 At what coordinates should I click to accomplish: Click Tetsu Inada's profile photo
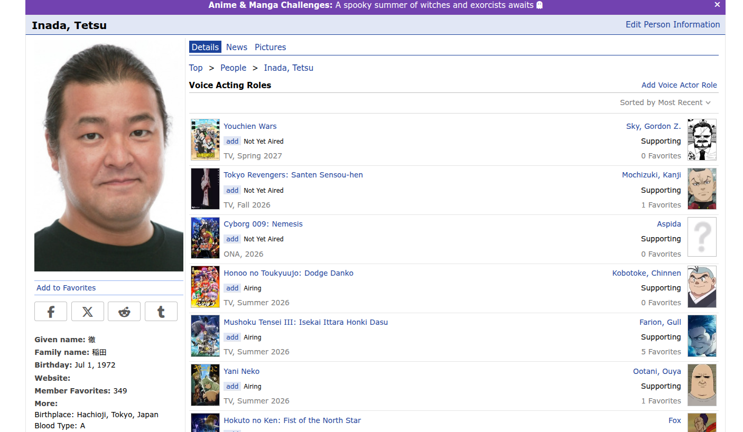pos(109,156)
